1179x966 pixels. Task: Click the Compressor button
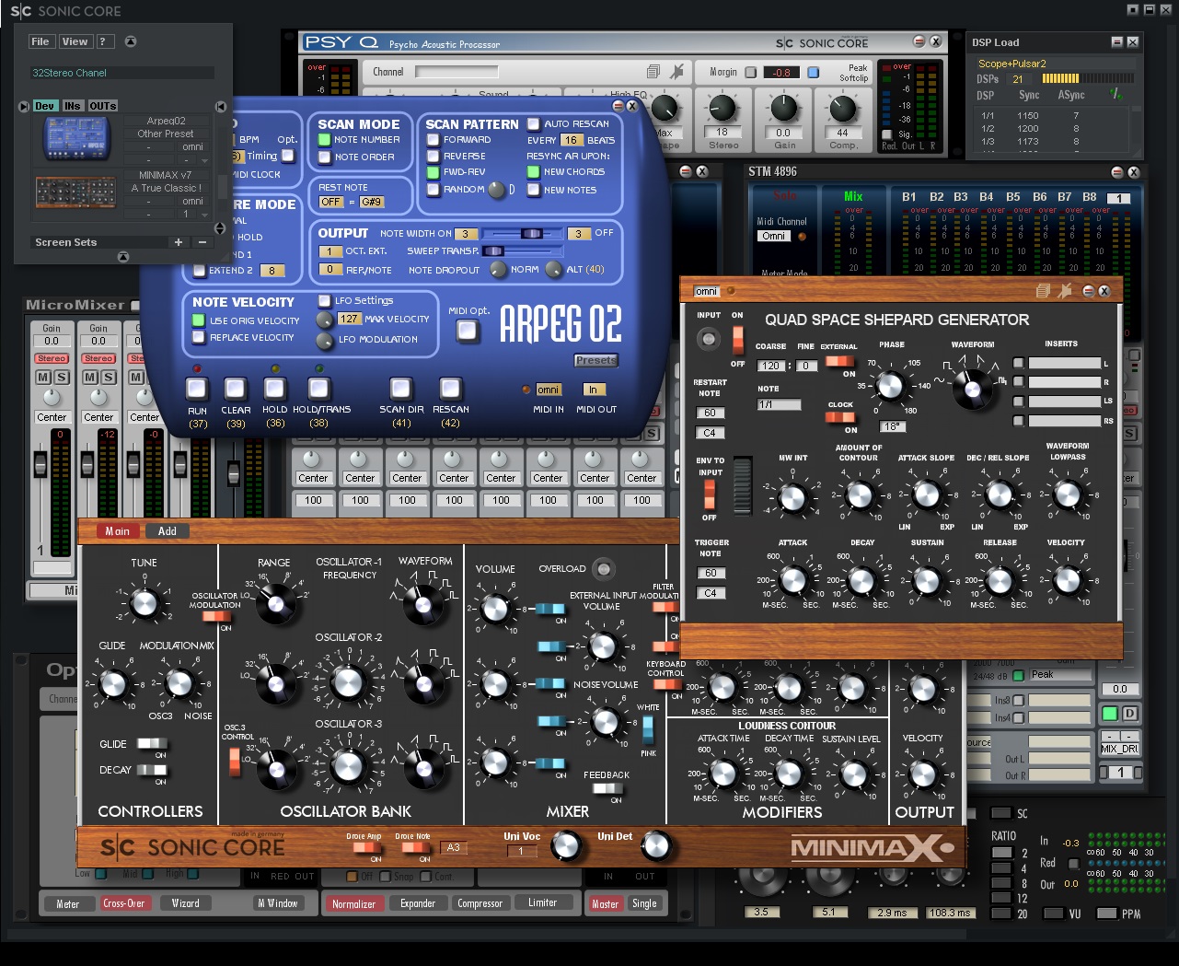(480, 903)
